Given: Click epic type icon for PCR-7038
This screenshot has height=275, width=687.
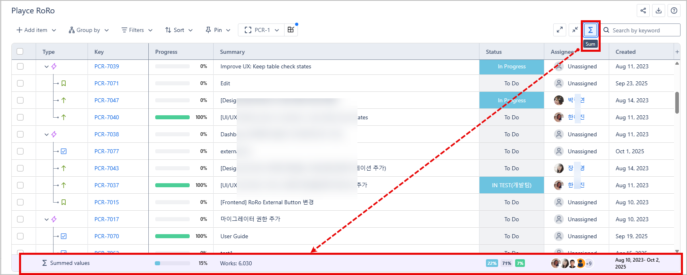Looking at the screenshot, I should coord(54,134).
